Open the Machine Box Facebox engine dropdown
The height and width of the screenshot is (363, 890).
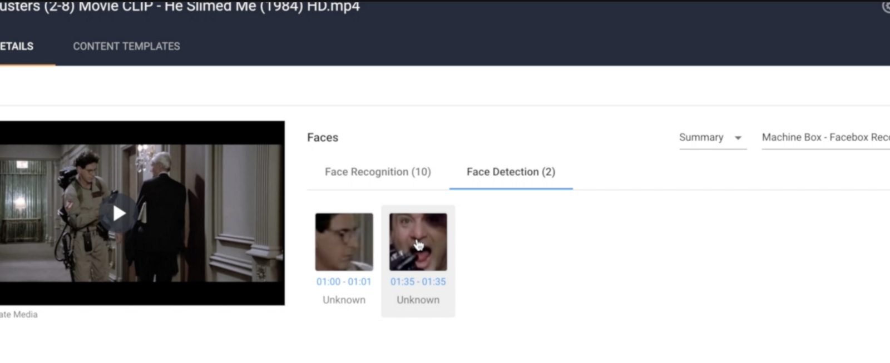[x=826, y=137]
